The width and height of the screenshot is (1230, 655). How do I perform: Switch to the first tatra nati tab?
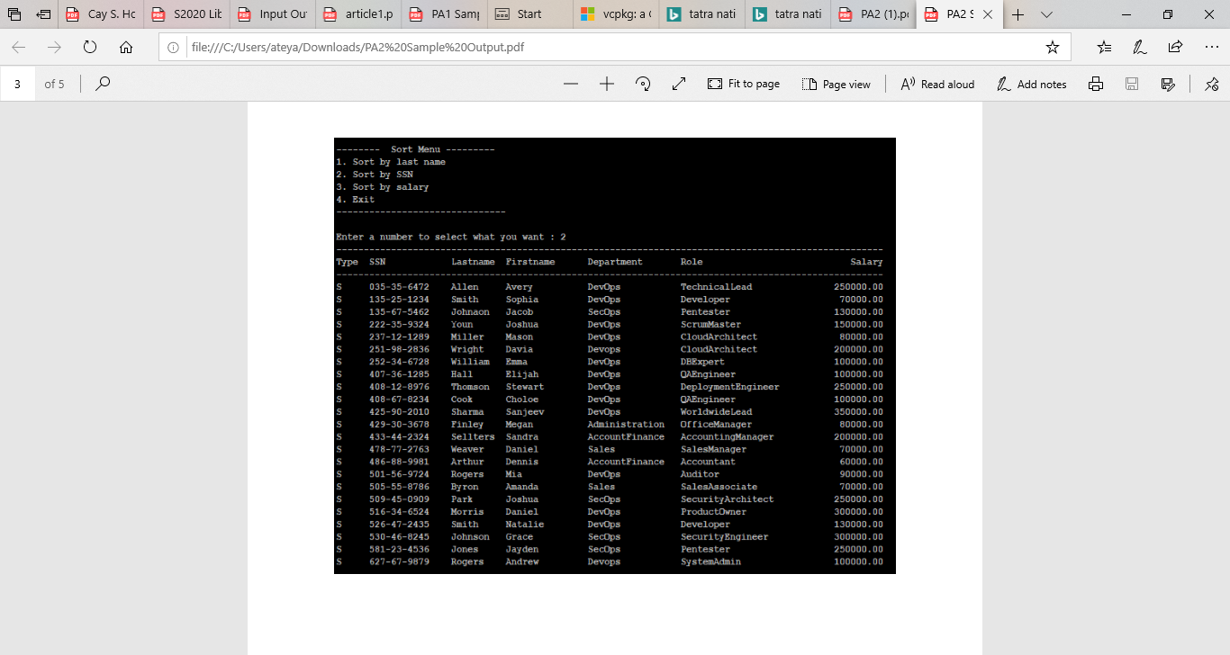[701, 14]
